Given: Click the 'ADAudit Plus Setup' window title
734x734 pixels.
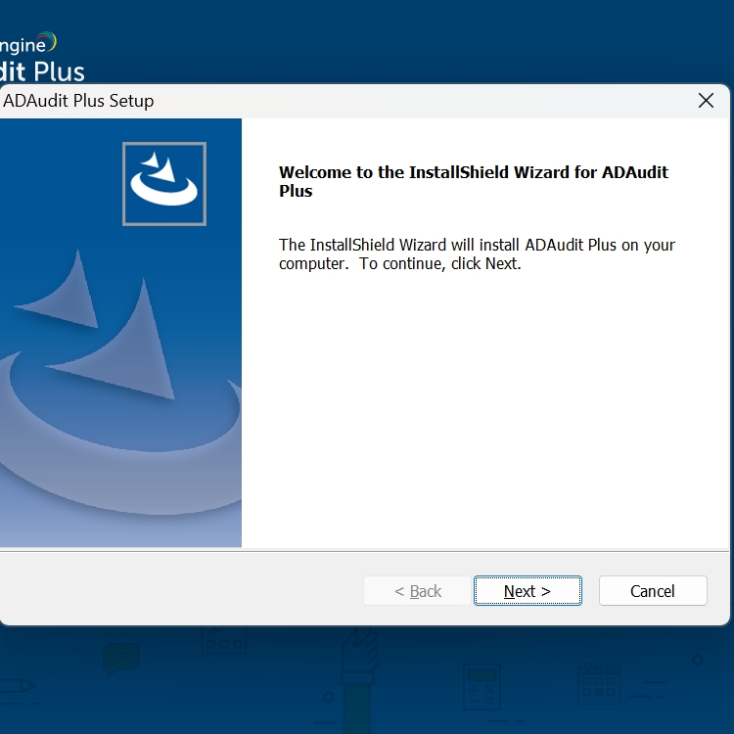Looking at the screenshot, I should [x=78, y=101].
